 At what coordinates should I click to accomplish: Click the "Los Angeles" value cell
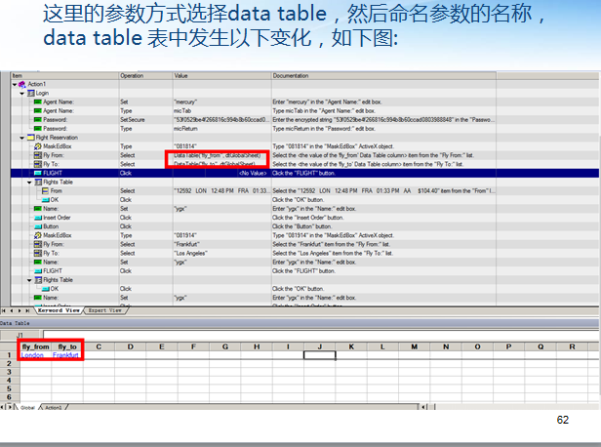pos(221,253)
